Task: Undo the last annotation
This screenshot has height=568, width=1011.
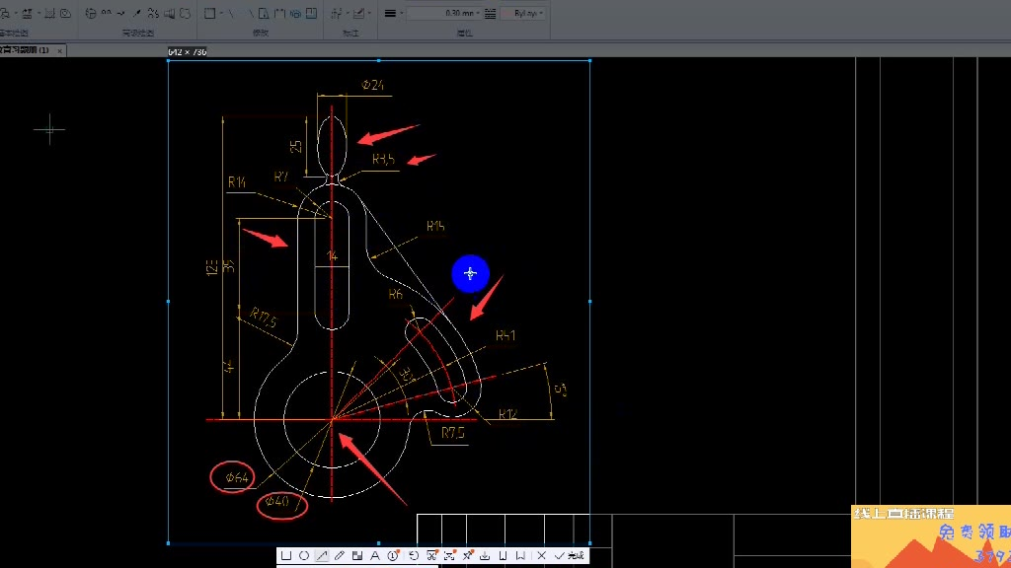Action: [414, 556]
